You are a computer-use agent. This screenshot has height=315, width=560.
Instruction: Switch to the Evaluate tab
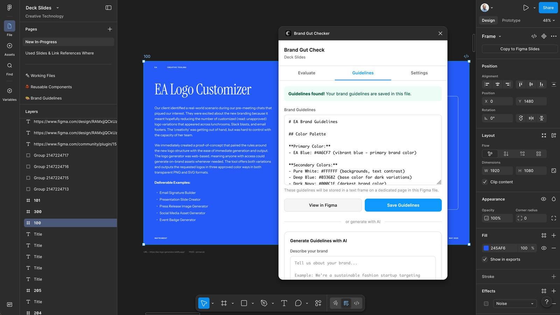[x=307, y=73]
